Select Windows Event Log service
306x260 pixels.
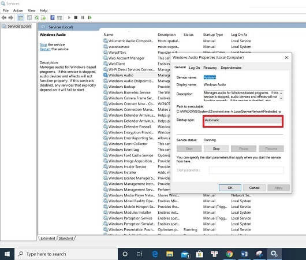124,150
